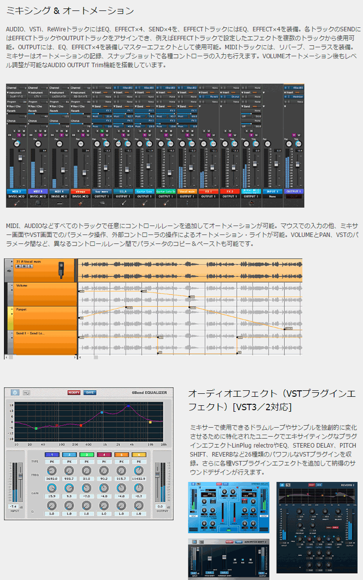363x580 pixels.
Task: Click the orange Vocal main channel label
Action: coord(187,191)
